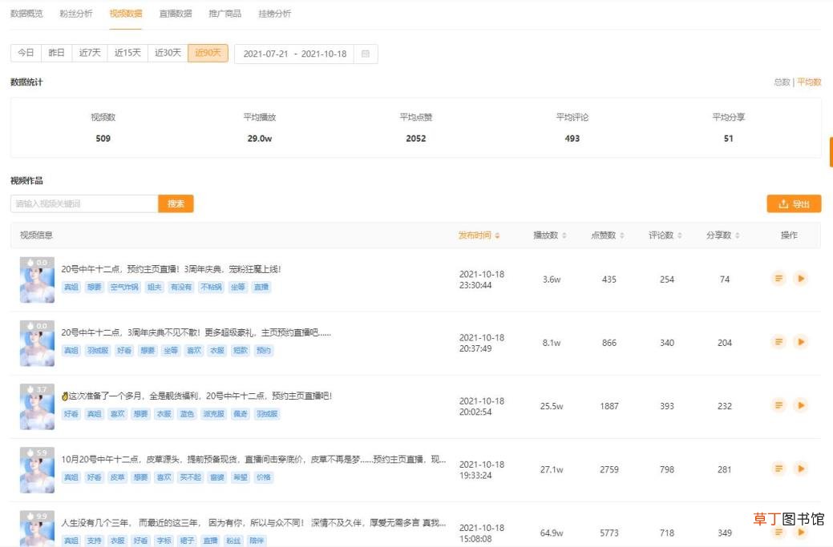Play the 19:33:24 video

coord(801,469)
